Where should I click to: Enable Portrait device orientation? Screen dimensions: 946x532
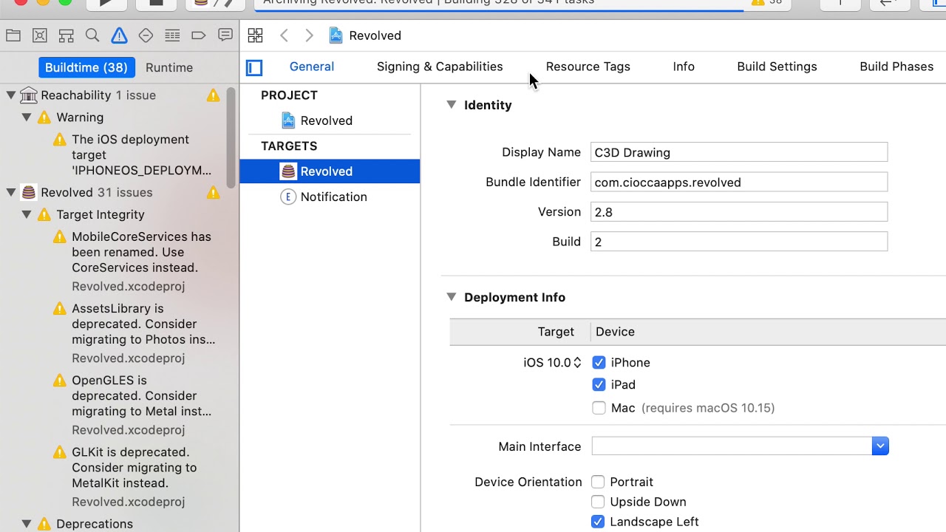pos(598,482)
